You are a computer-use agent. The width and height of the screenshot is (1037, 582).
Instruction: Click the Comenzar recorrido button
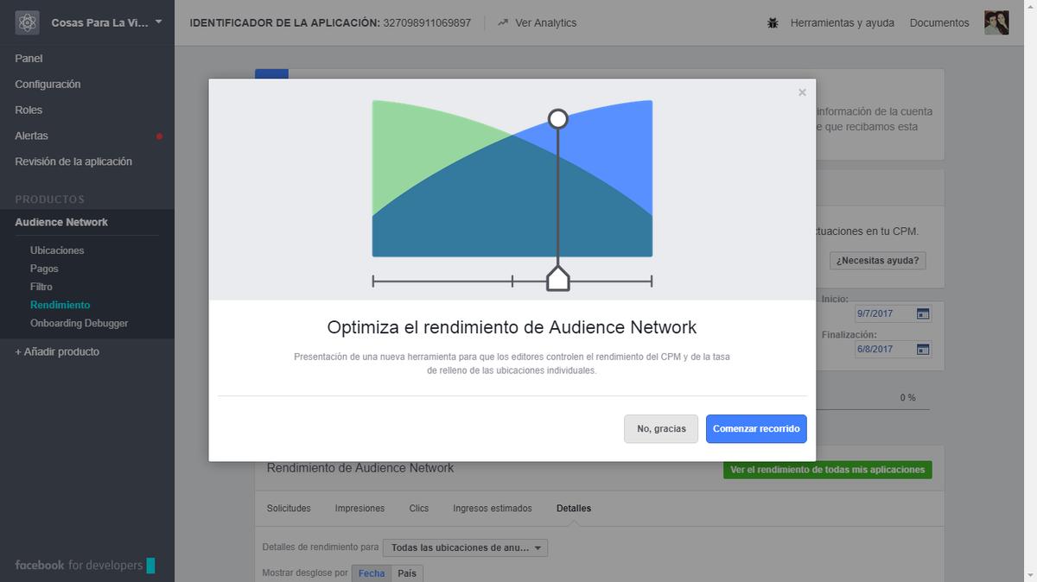click(x=756, y=428)
